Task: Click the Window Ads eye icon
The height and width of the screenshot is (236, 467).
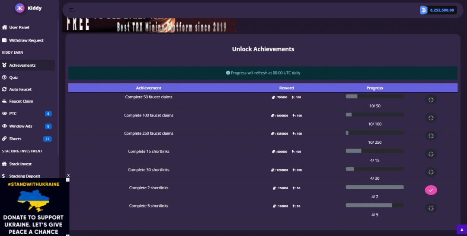Action: (4, 126)
